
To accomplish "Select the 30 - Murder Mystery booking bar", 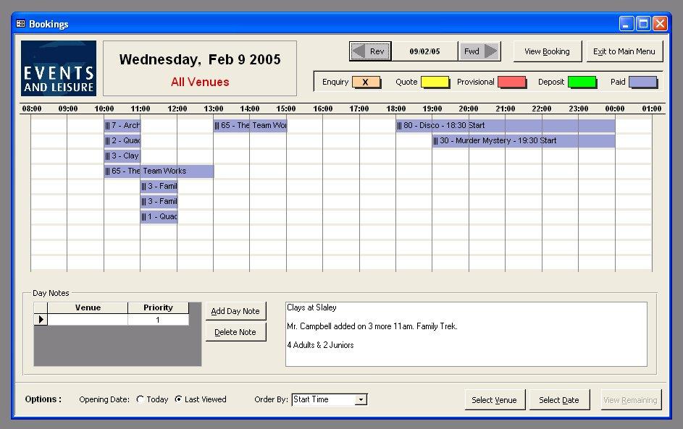I will [523, 141].
